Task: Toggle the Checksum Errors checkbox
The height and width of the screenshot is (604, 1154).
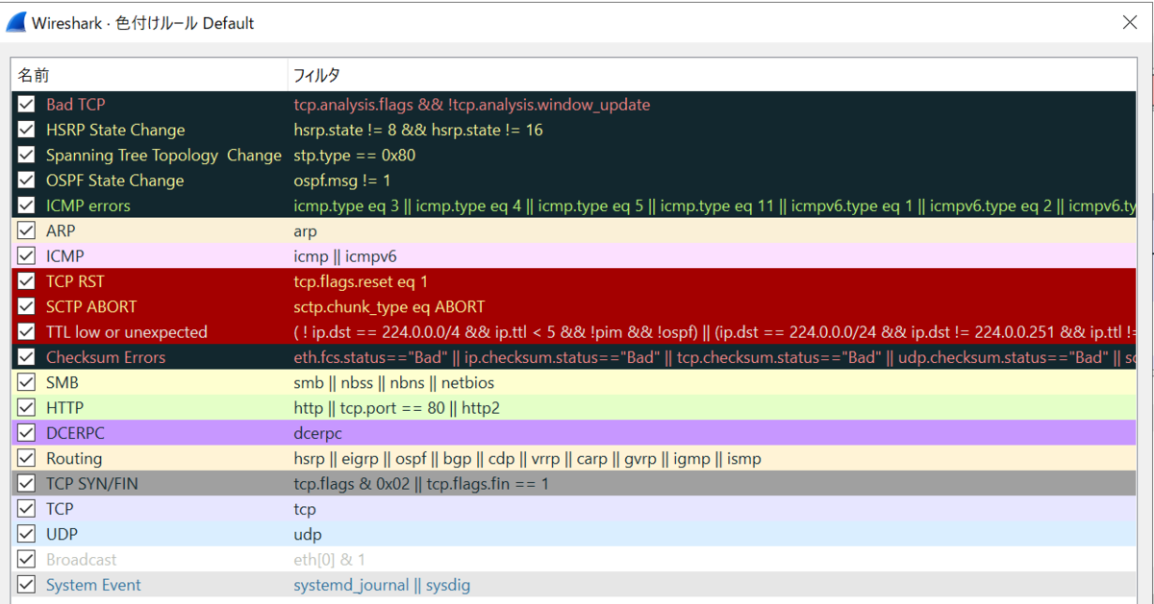Action: click(26, 357)
